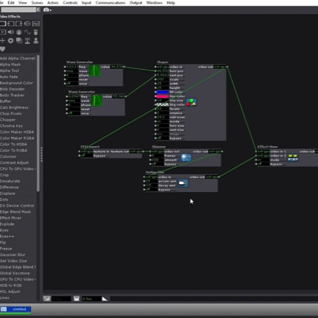The height and width of the screenshot is (318, 318).
Task: Select Gaussian Blur in the actor list
Action: click(13, 255)
